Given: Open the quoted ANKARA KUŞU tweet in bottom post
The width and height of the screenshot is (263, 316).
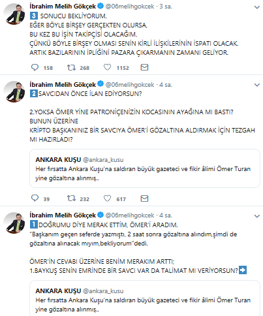Looking at the screenshot, I should tap(145, 298).
